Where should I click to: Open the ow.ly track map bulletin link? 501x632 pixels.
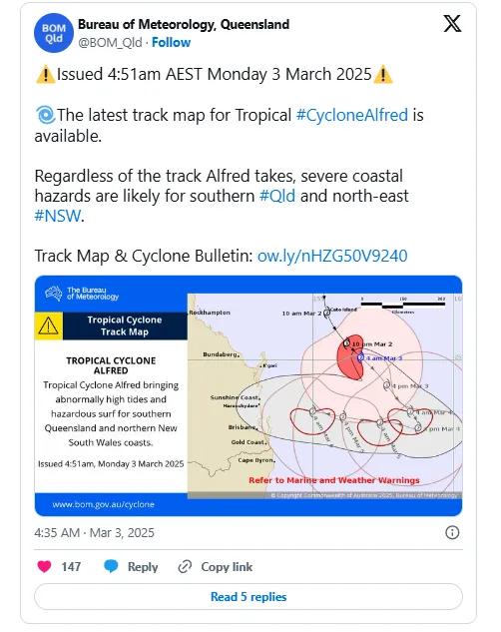pos(332,256)
